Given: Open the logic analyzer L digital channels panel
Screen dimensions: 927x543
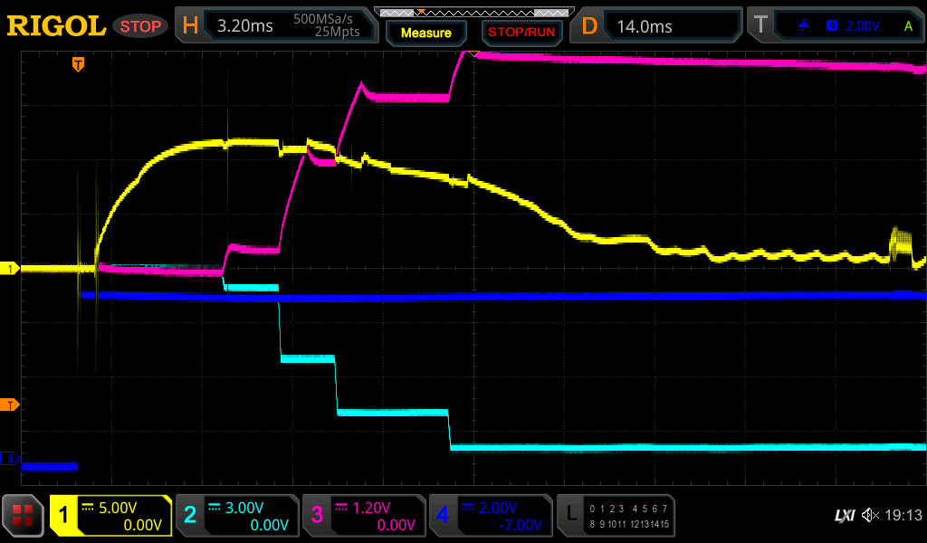Looking at the screenshot, I should [616, 516].
